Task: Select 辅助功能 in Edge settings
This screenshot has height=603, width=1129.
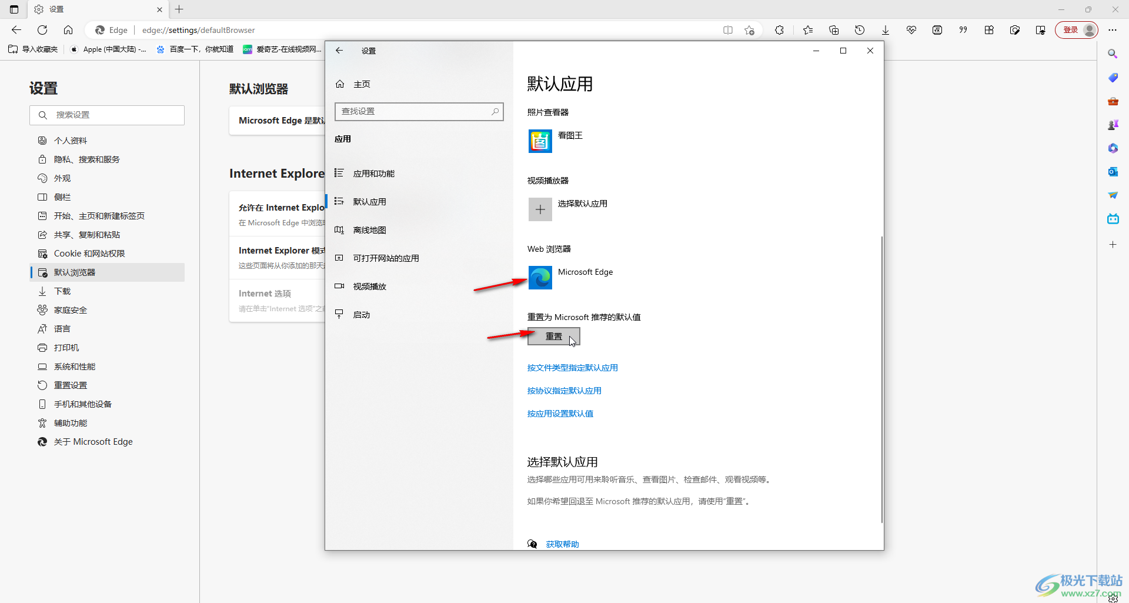Action: 107,423
